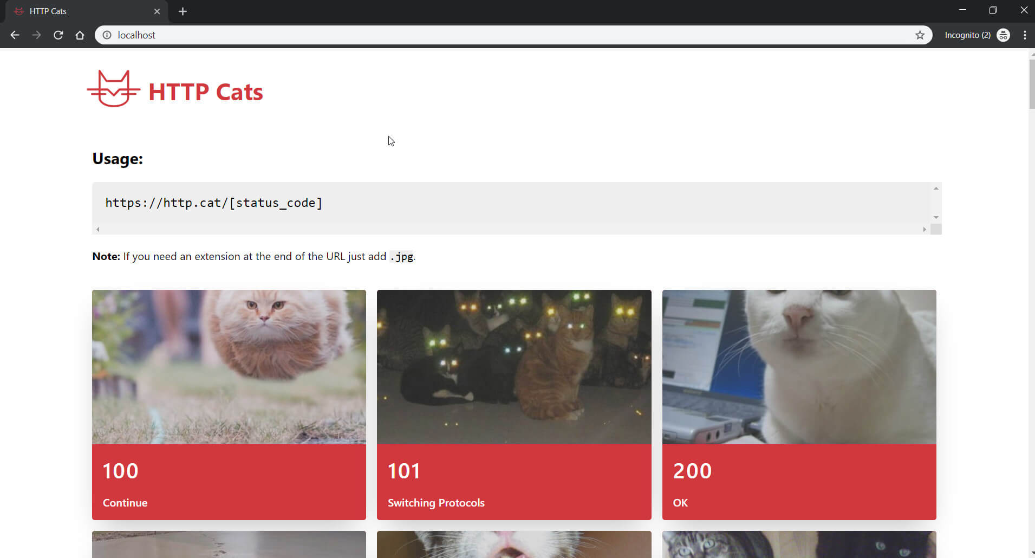
Task: Select the HTTP Cats browser tab
Action: pos(87,11)
